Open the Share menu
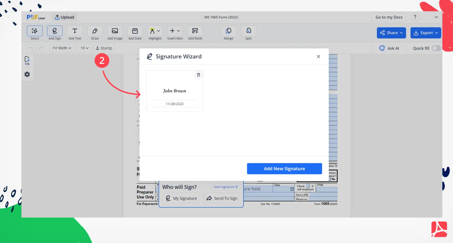453x243 pixels. coord(391,33)
